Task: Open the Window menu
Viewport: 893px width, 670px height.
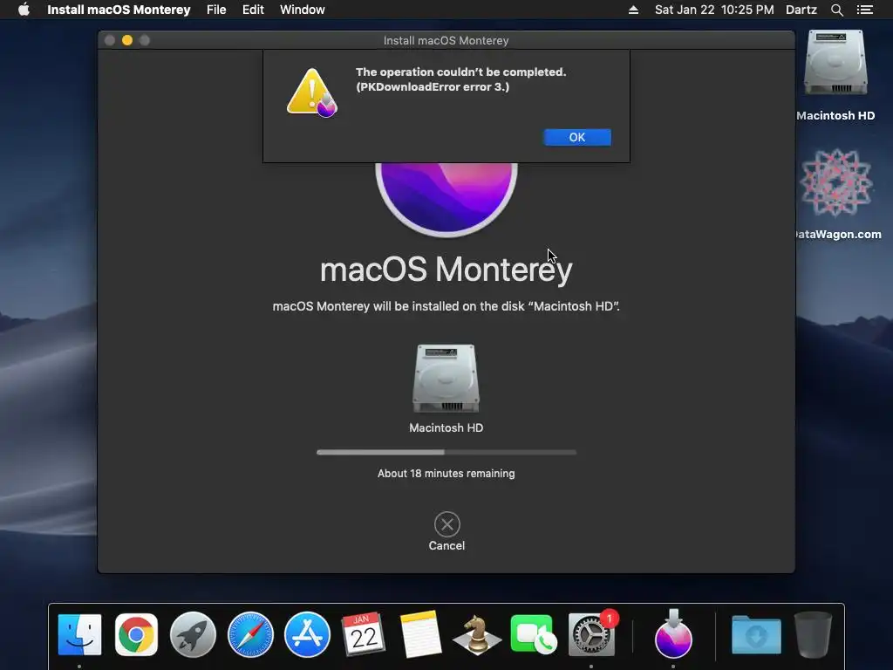Action: [x=303, y=10]
